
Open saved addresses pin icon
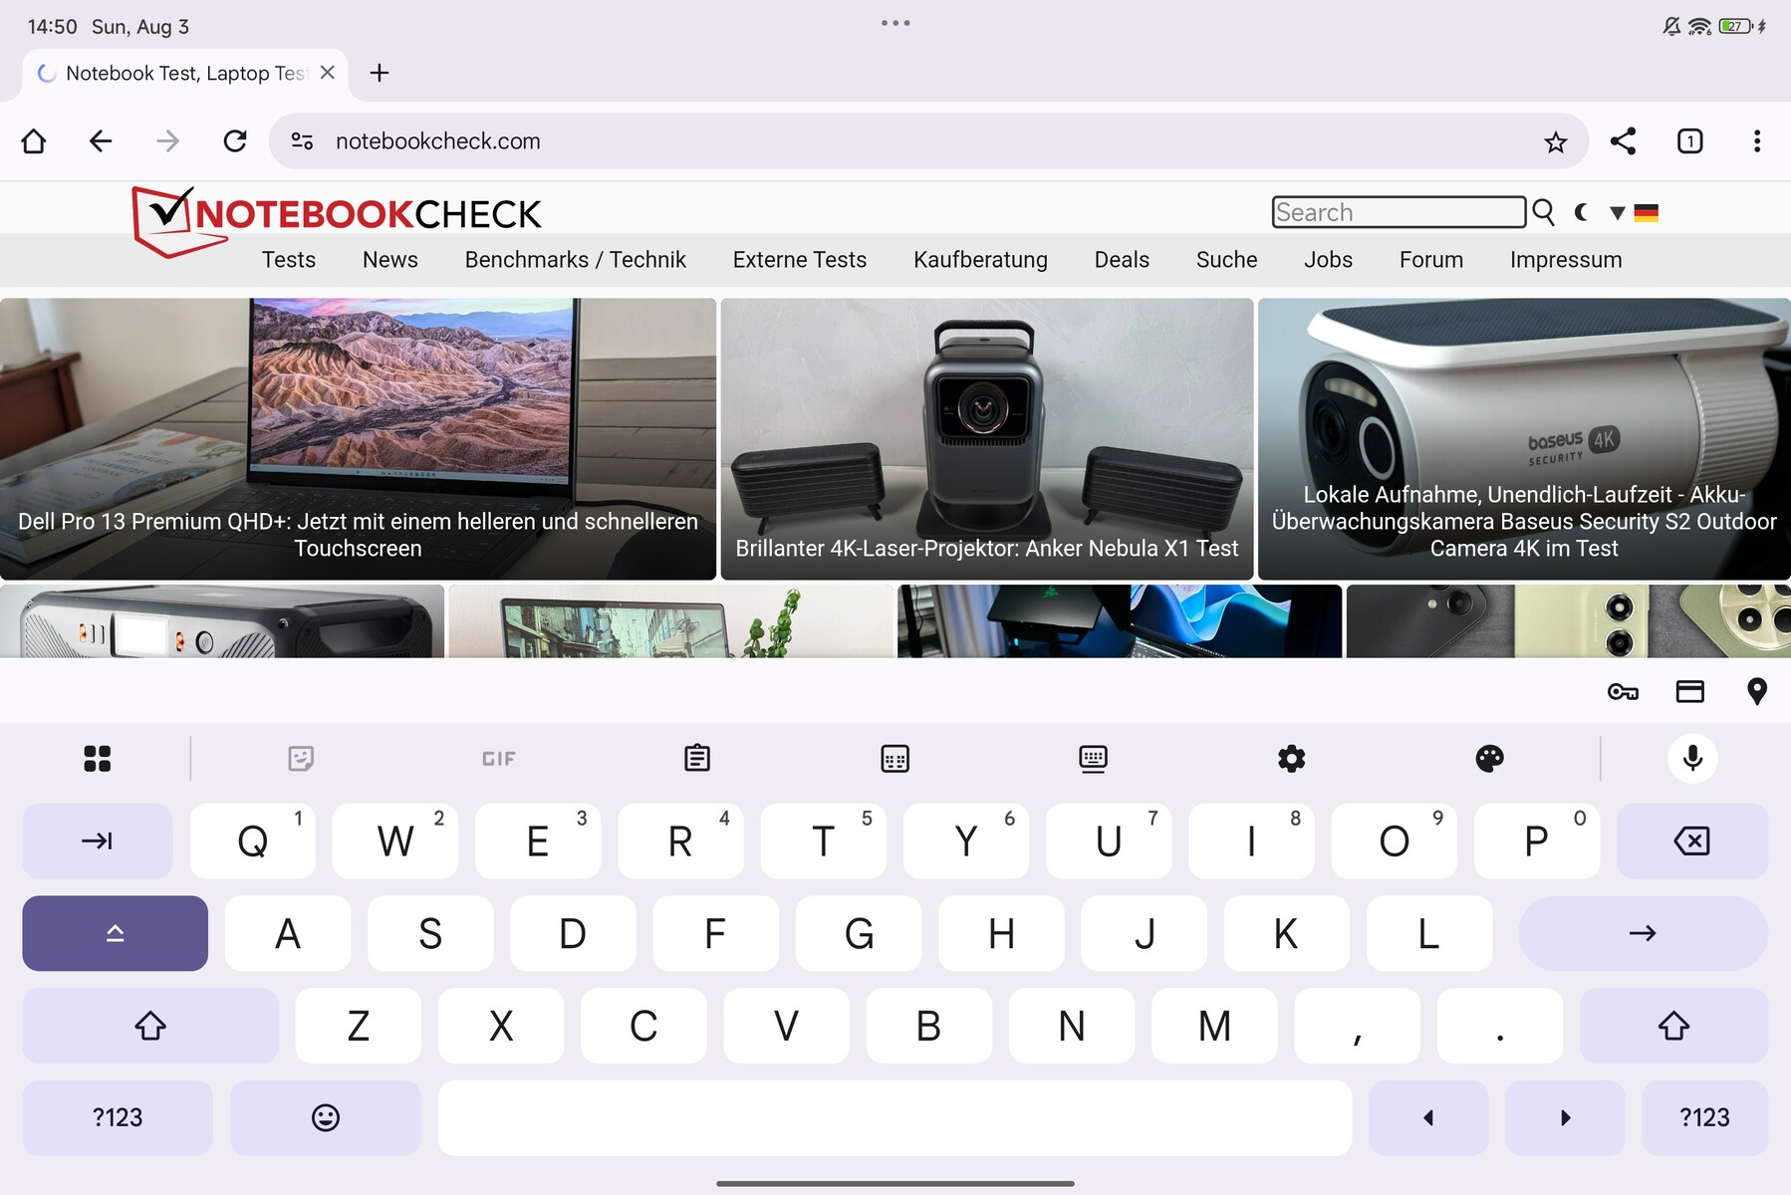point(1757,691)
